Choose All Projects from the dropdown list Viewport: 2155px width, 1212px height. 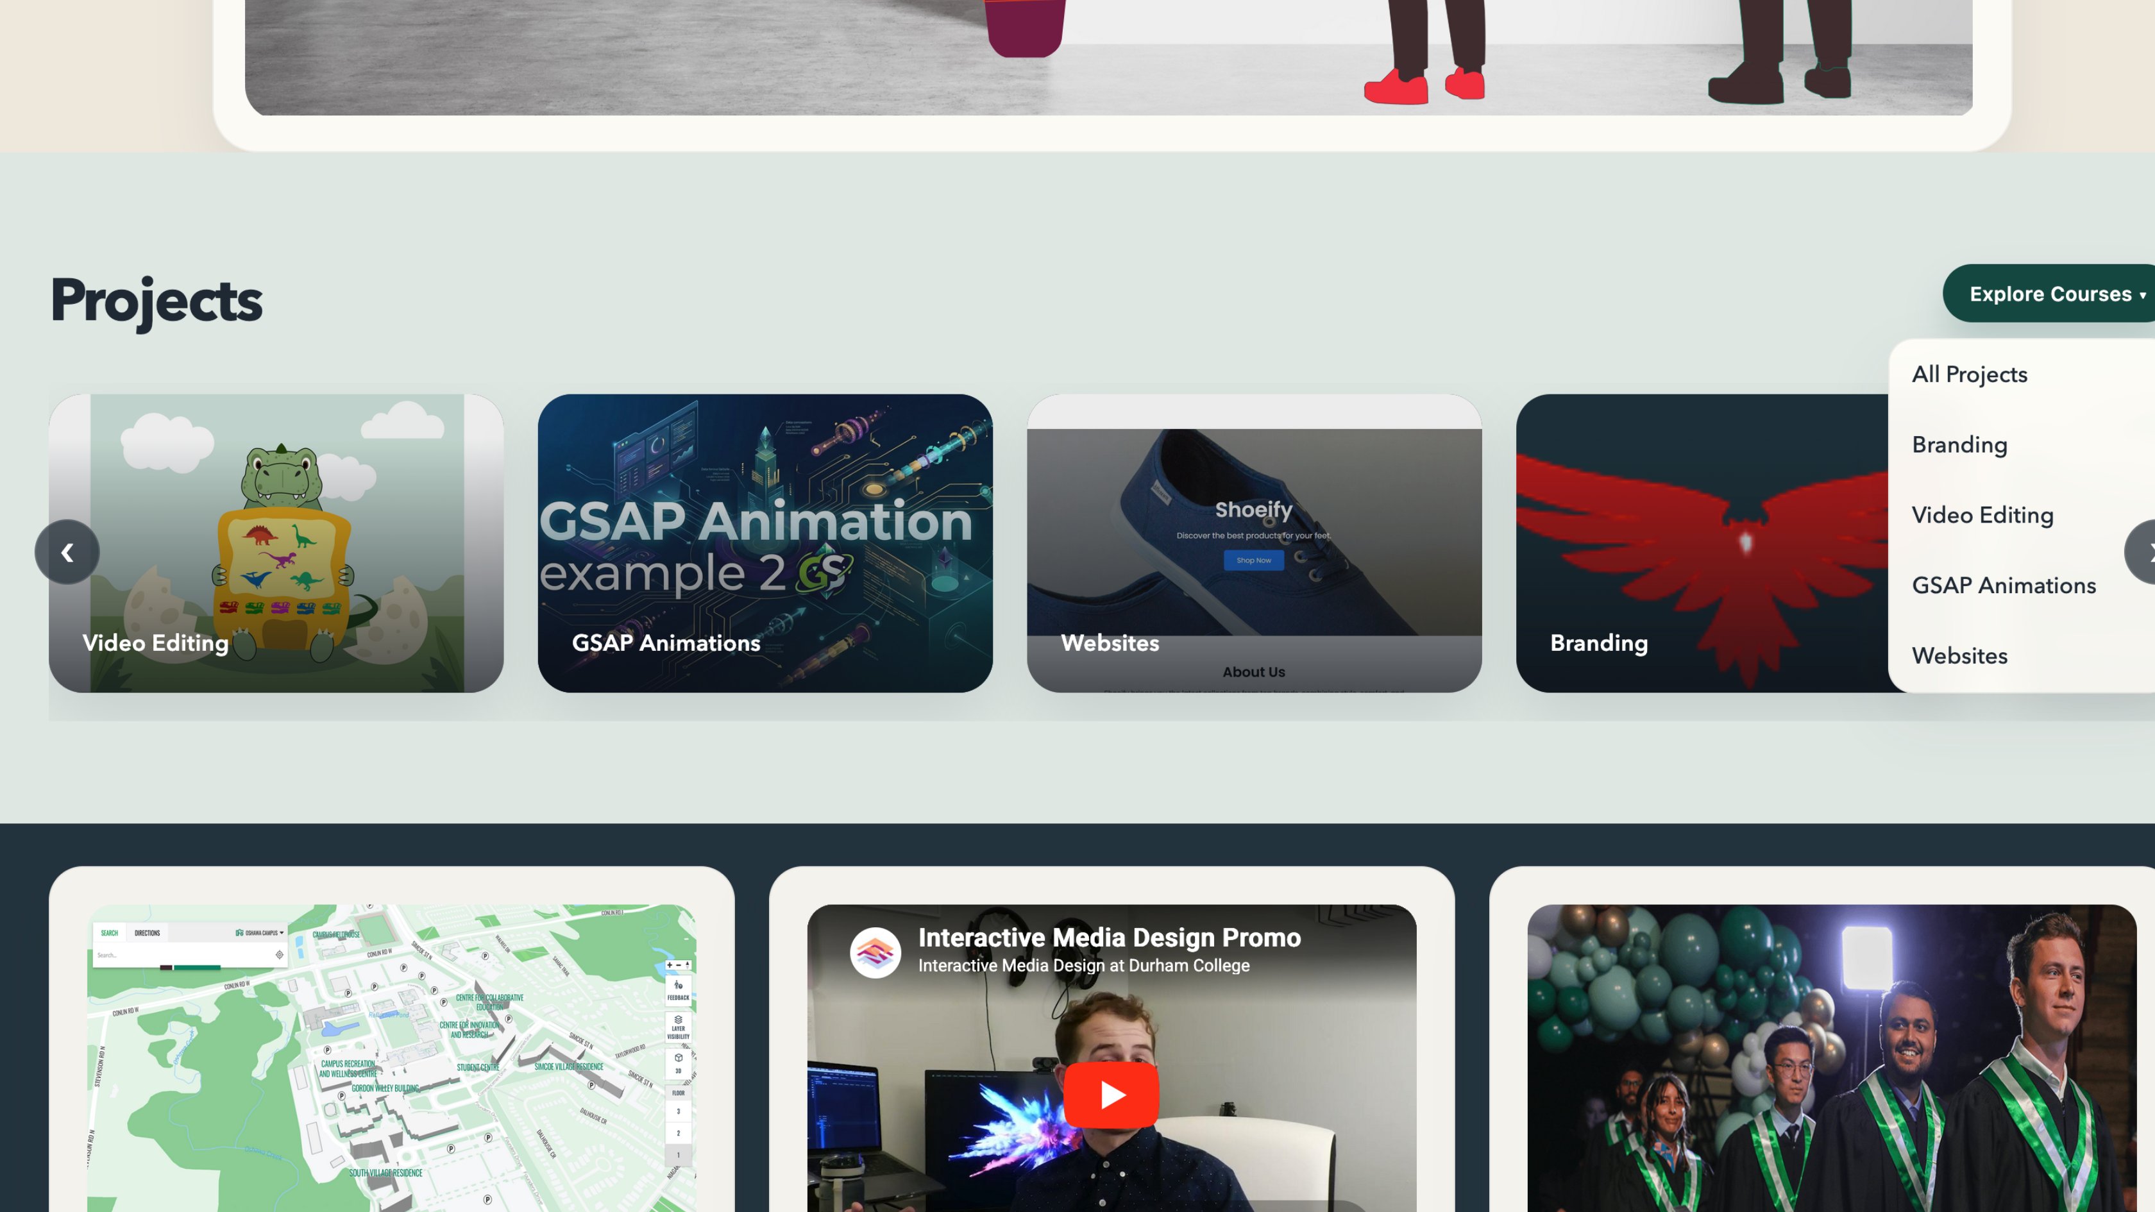coord(1969,374)
